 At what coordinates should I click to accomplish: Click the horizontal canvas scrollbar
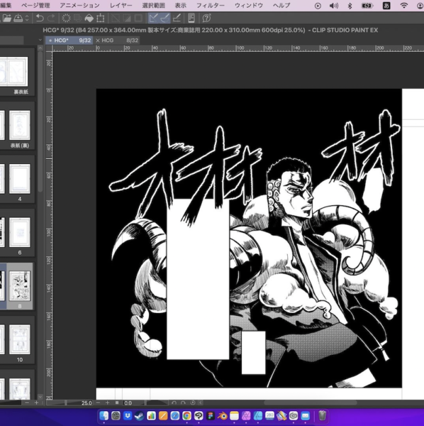(x=311, y=403)
